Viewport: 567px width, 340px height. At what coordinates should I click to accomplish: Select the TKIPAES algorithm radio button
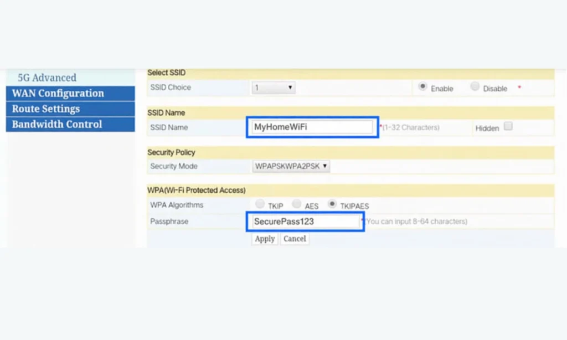pyautogui.click(x=332, y=204)
